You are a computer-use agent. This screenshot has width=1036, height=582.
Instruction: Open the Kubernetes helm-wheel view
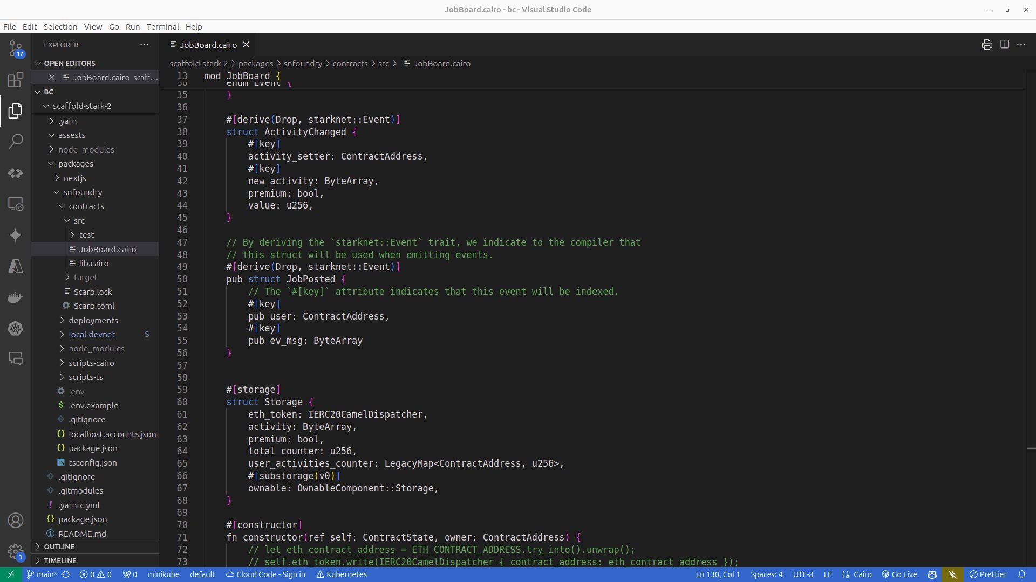pyautogui.click(x=16, y=328)
